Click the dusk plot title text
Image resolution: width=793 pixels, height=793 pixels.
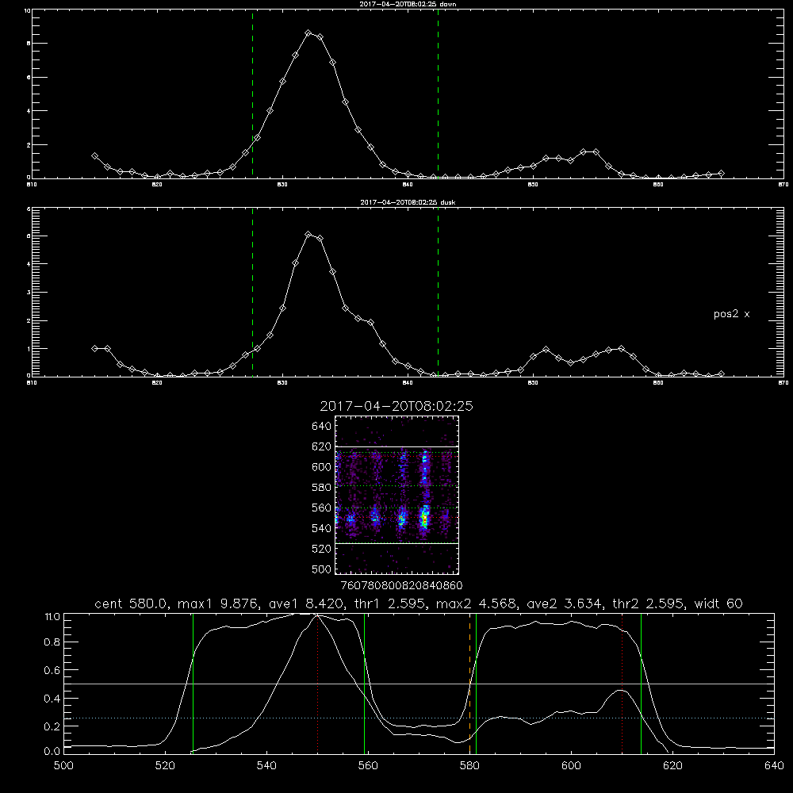[x=408, y=202]
